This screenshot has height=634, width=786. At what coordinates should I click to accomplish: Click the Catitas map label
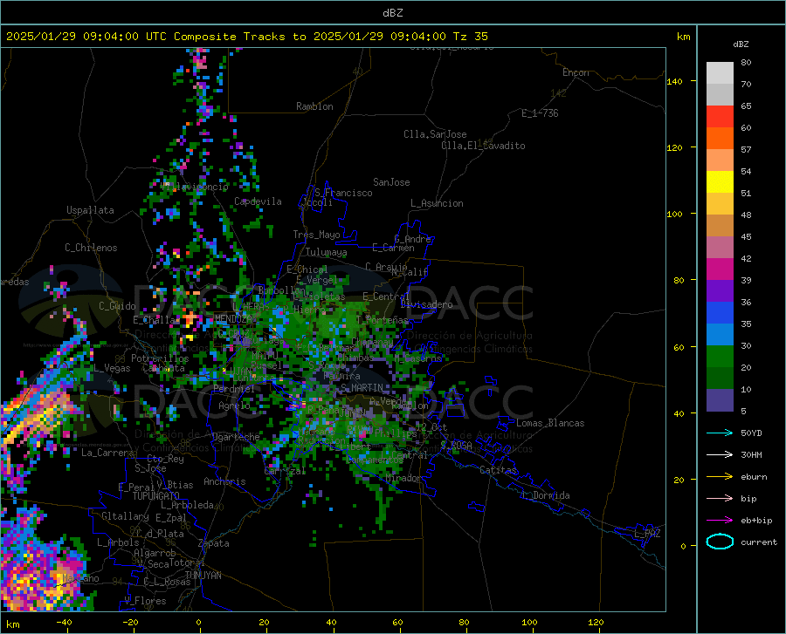[498, 470]
